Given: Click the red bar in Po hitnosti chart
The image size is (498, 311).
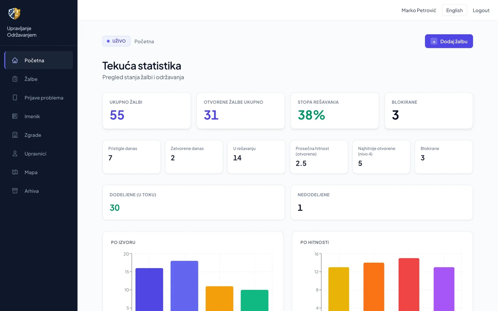Looking at the screenshot, I should coord(409,285).
